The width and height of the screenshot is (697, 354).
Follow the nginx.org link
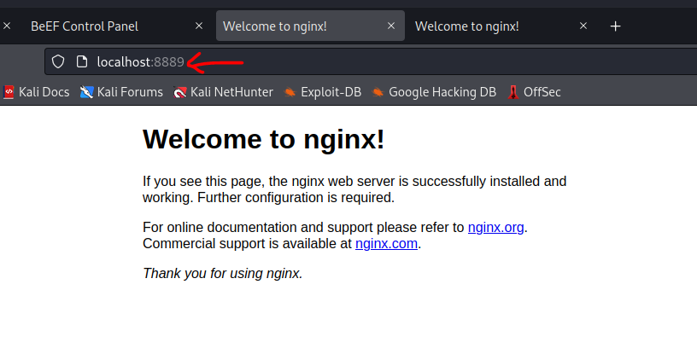(495, 228)
